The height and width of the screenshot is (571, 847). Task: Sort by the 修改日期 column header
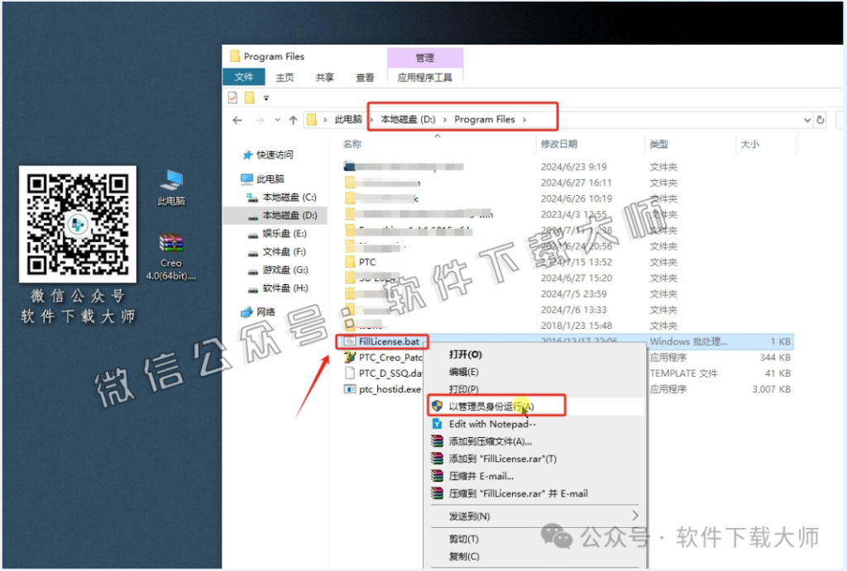point(559,144)
